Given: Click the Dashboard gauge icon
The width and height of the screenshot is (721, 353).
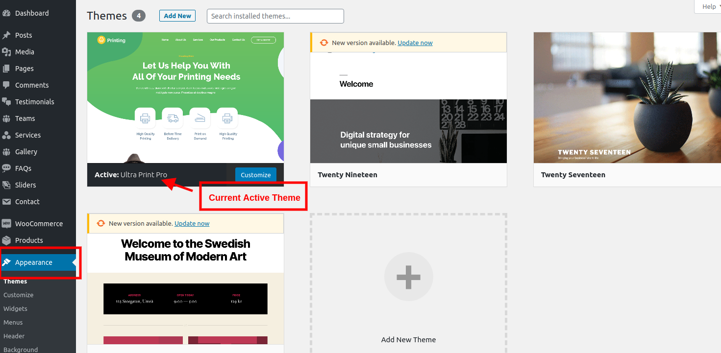Looking at the screenshot, I should pos(6,13).
